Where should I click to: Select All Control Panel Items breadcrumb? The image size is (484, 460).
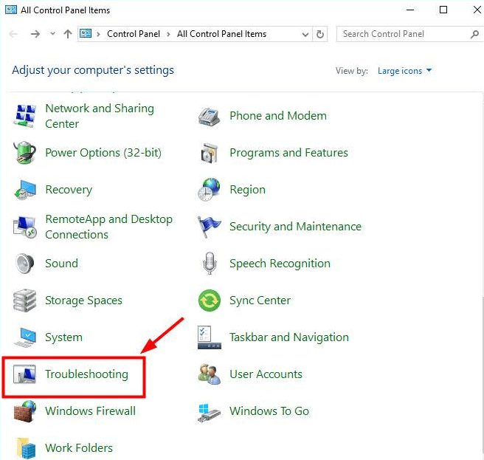[222, 34]
